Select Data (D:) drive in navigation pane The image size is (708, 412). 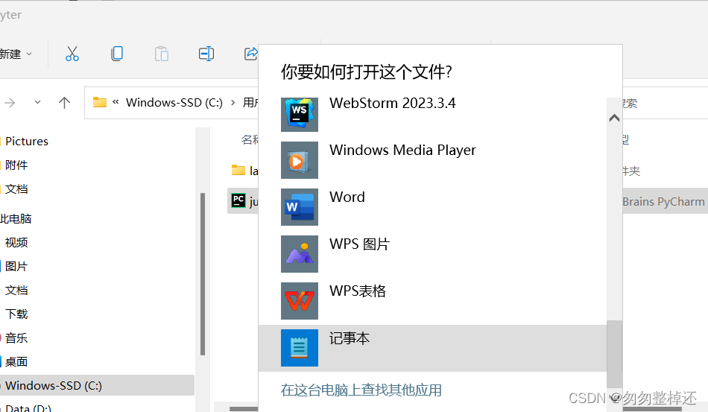[x=28, y=408]
